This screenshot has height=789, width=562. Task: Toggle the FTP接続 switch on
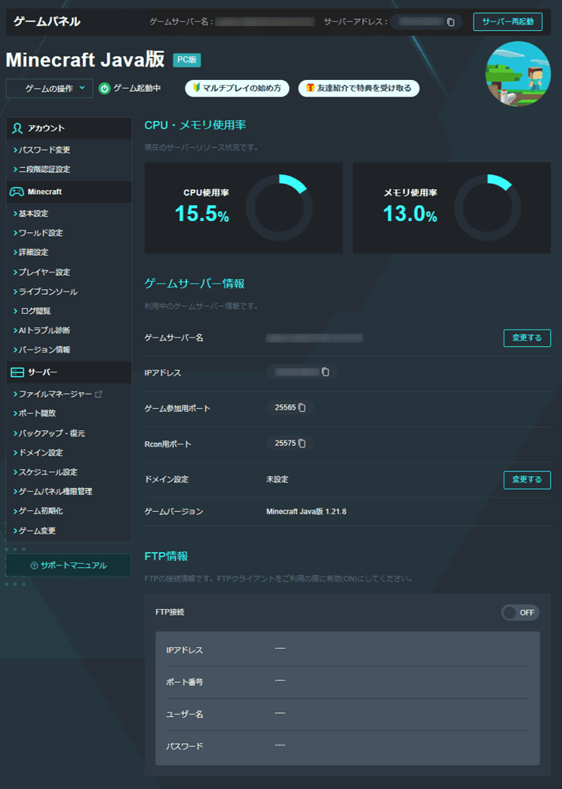tap(520, 612)
